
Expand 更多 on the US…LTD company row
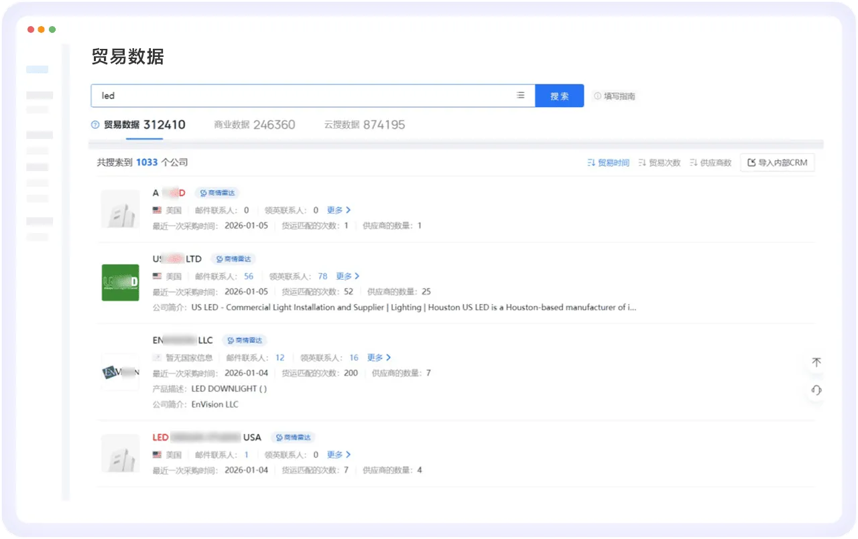[x=348, y=276]
